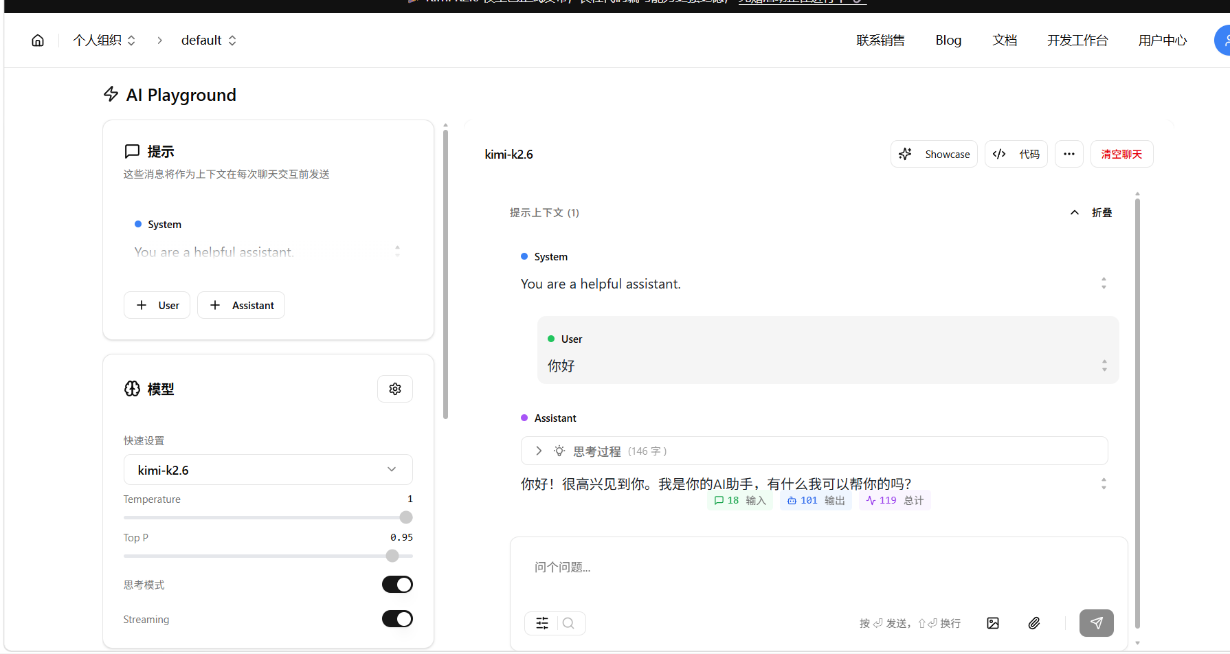Adjust System prompt field stepper in 提示 panel
Screen dimensions: 1230x654
(x=397, y=251)
